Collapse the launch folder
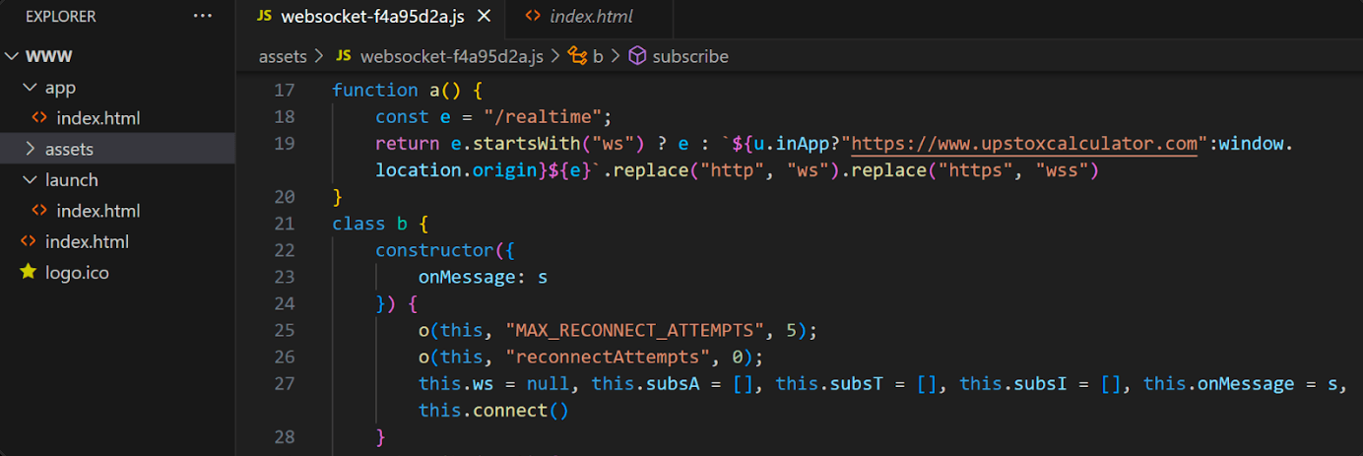1363x456 pixels. [x=30, y=180]
